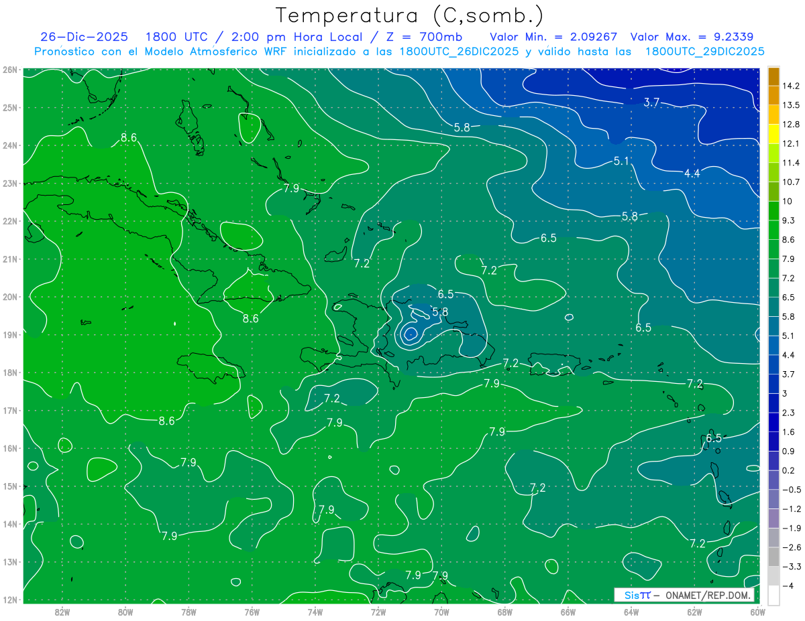Click the "3.7" contour label on the map
805x621 pixels.
tap(651, 102)
